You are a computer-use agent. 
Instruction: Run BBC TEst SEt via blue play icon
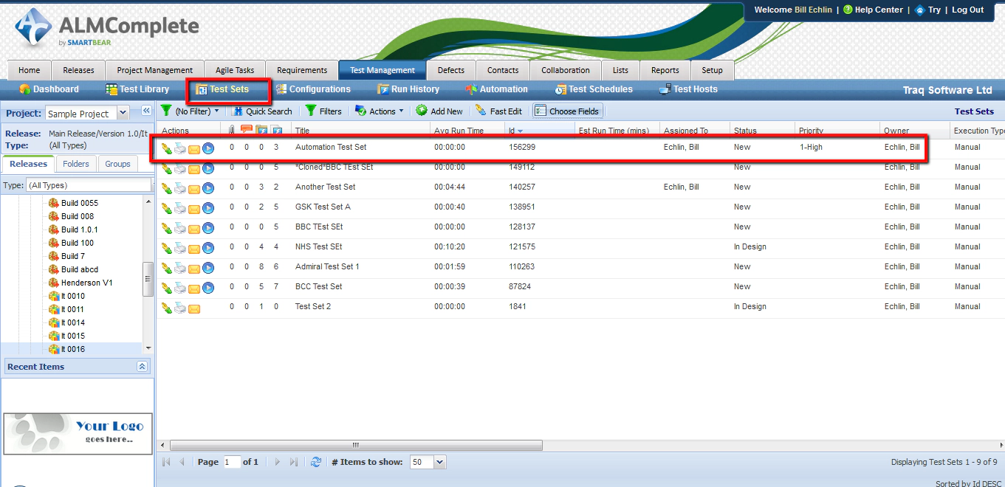(208, 227)
